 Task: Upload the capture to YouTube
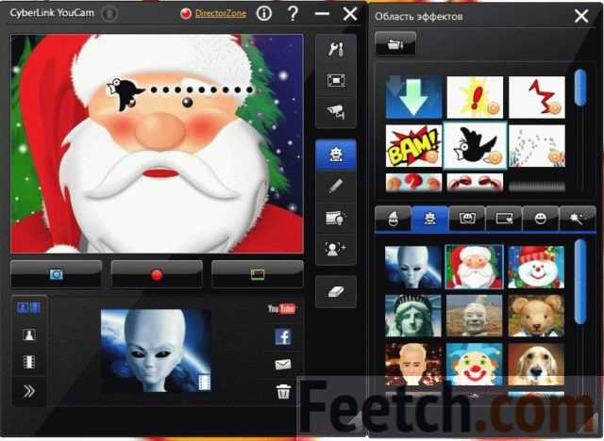281,309
